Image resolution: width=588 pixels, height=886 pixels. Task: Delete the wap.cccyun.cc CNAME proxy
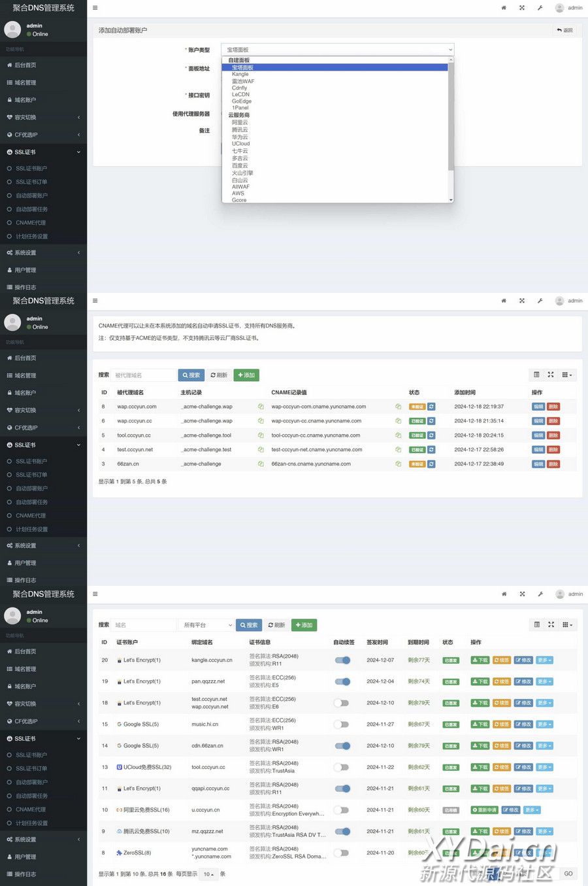pos(553,421)
